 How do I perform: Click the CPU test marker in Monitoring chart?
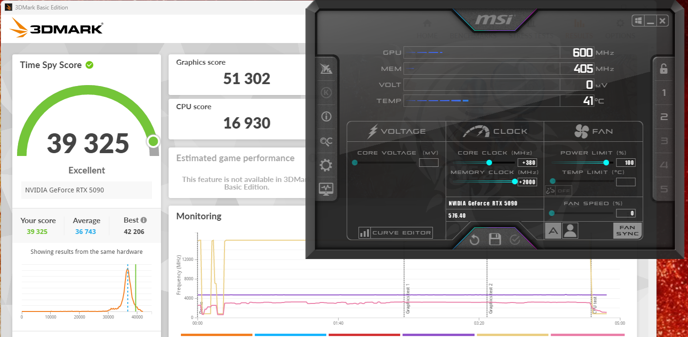click(x=595, y=305)
